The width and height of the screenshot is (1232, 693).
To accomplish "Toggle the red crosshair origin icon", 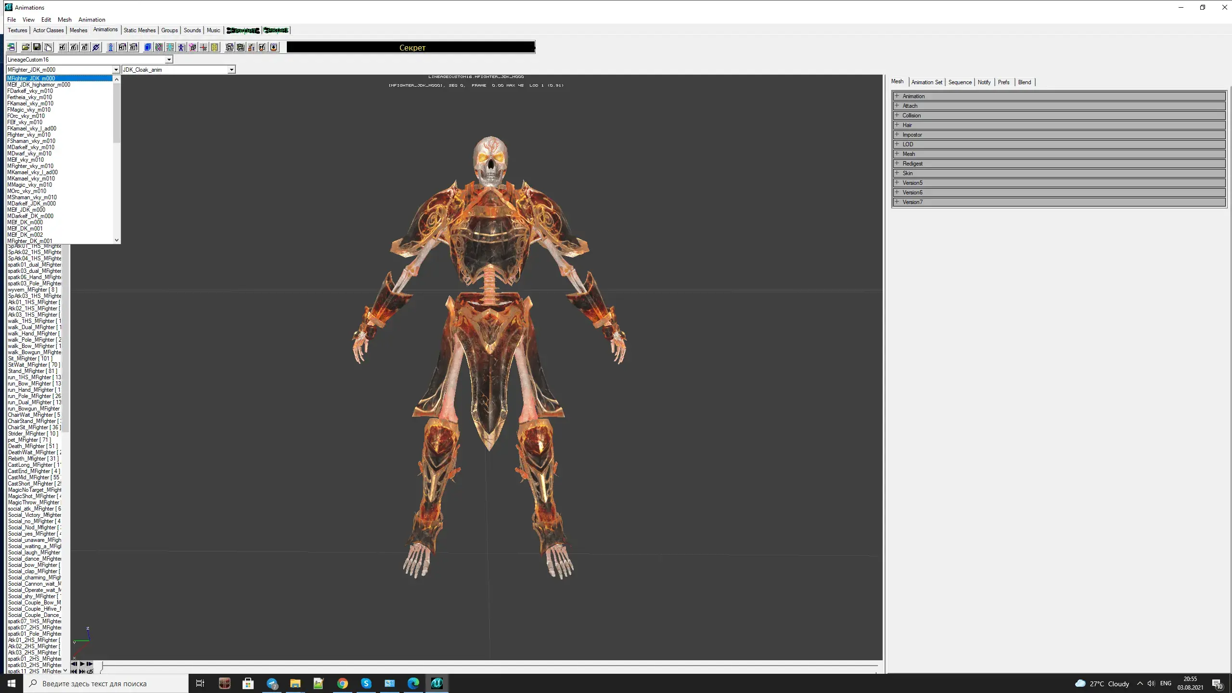I will (x=204, y=47).
